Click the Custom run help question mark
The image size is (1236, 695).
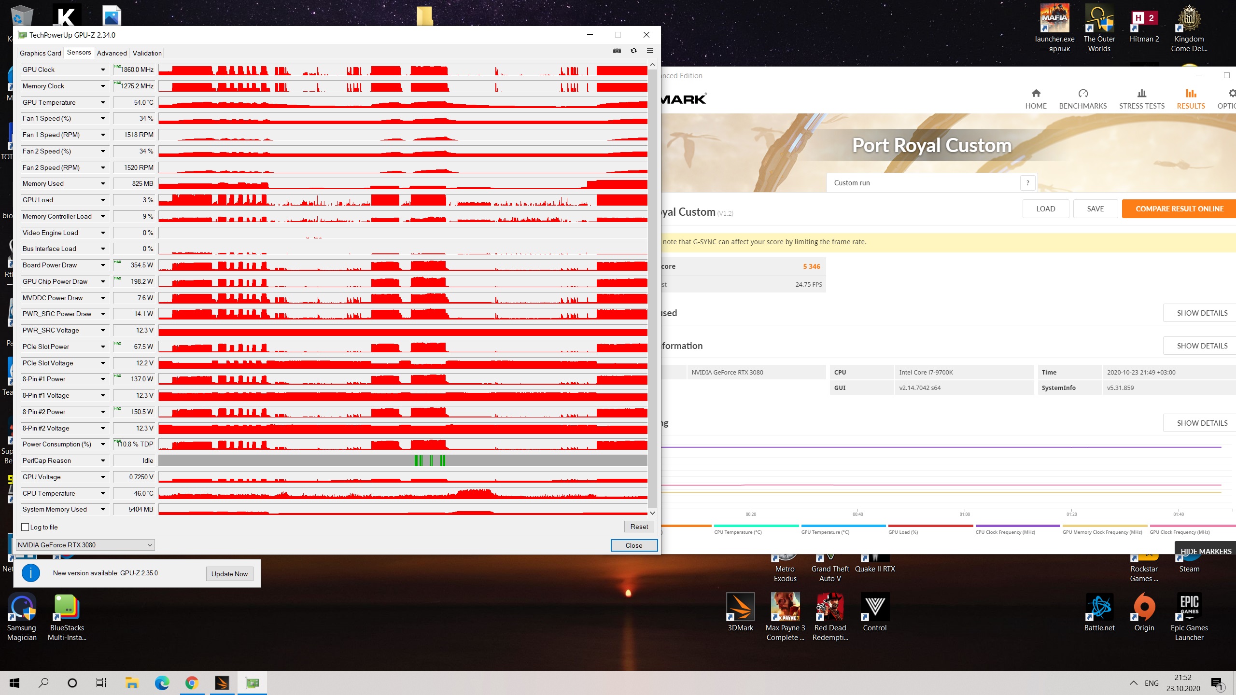[1027, 183]
